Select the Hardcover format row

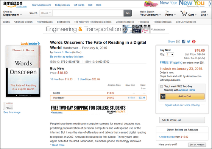click(98, 98)
